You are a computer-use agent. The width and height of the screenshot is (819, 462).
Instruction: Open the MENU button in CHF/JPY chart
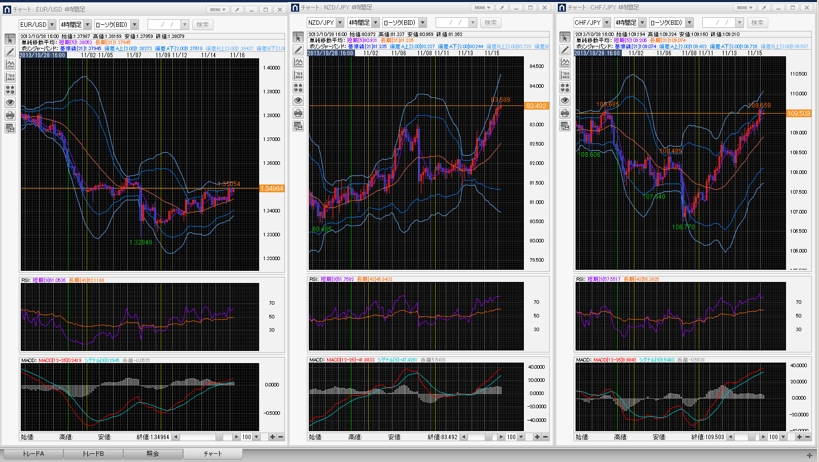(x=744, y=8)
